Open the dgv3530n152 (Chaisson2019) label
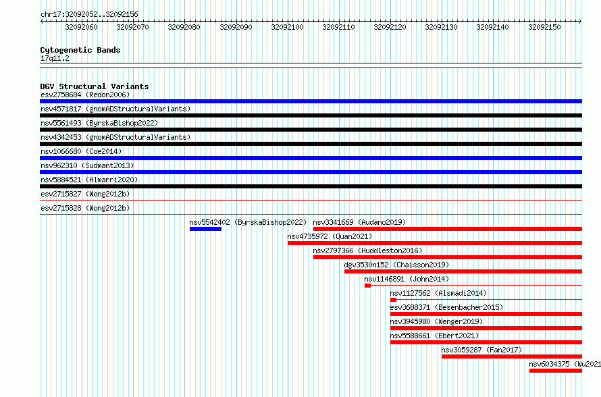Viewport: 601px width, 397px height. click(x=396, y=265)
